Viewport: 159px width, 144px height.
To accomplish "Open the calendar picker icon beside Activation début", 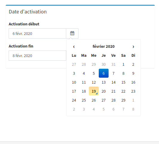I will point(72,33).
